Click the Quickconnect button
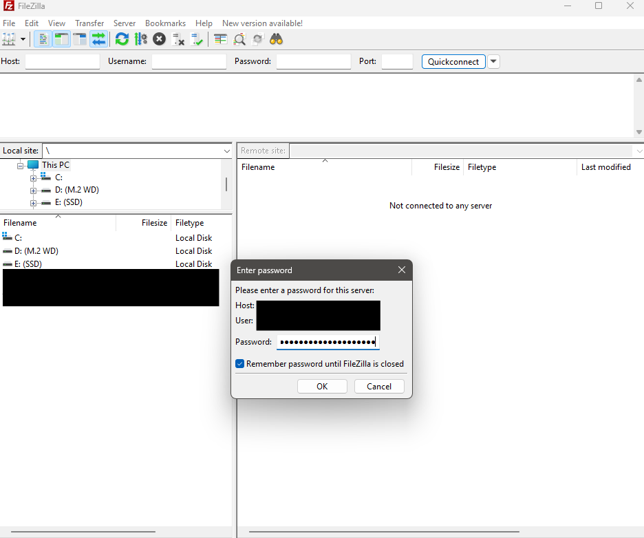Viewport: 644px width, 538px height. [453, 62]
